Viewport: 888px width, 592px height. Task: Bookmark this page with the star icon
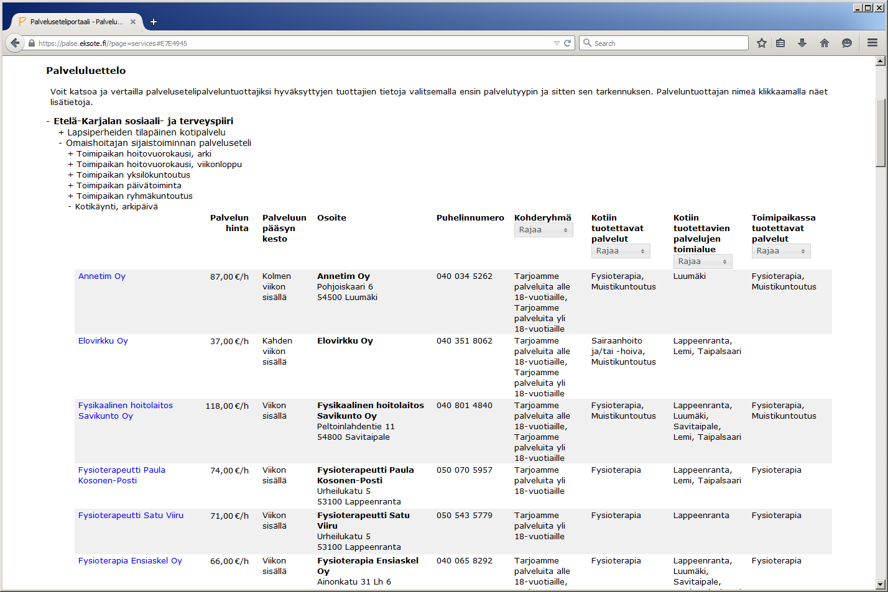(x=761, y=43)
